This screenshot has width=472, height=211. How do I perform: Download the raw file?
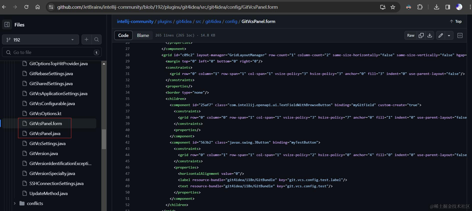430,35
